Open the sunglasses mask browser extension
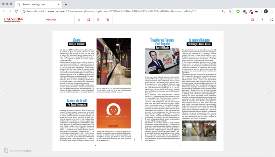275x157 pixels. click(256, 11)
